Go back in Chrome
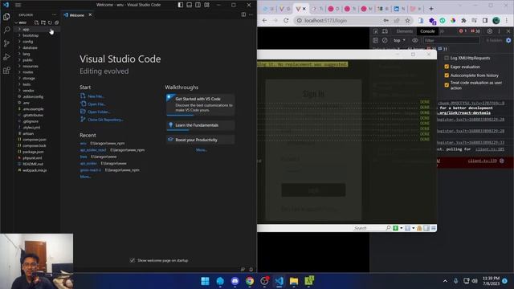Image resolution: width=514 pixels, height=289 pixels. coord(264,20)
